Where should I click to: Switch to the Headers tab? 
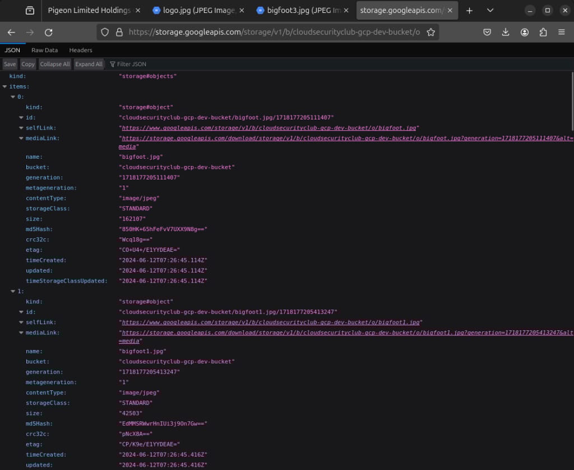click(81, 50)
